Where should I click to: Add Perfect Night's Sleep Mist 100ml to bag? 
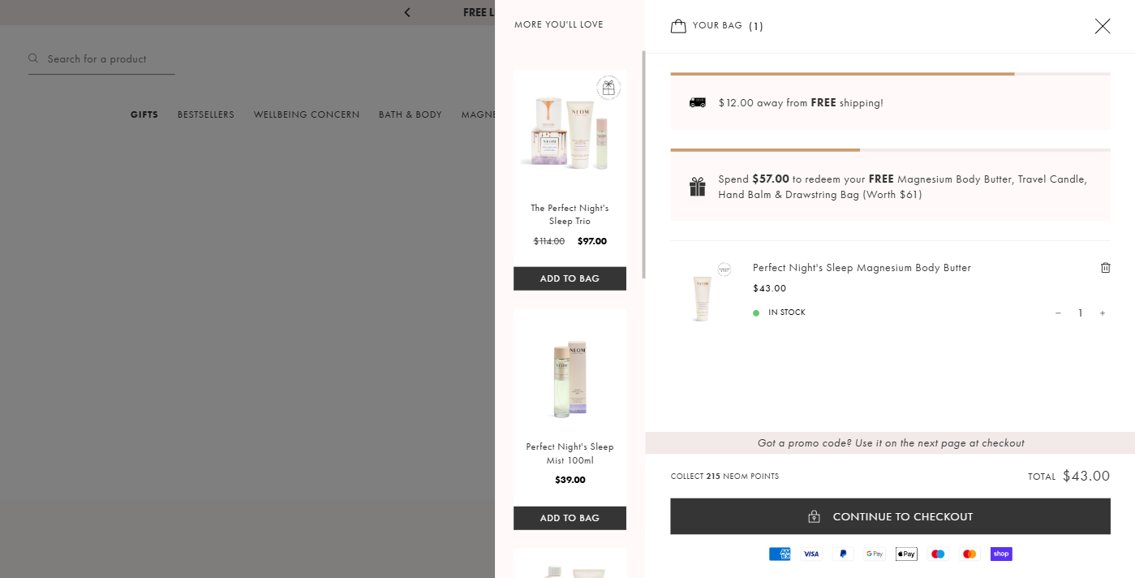(570, 518)
